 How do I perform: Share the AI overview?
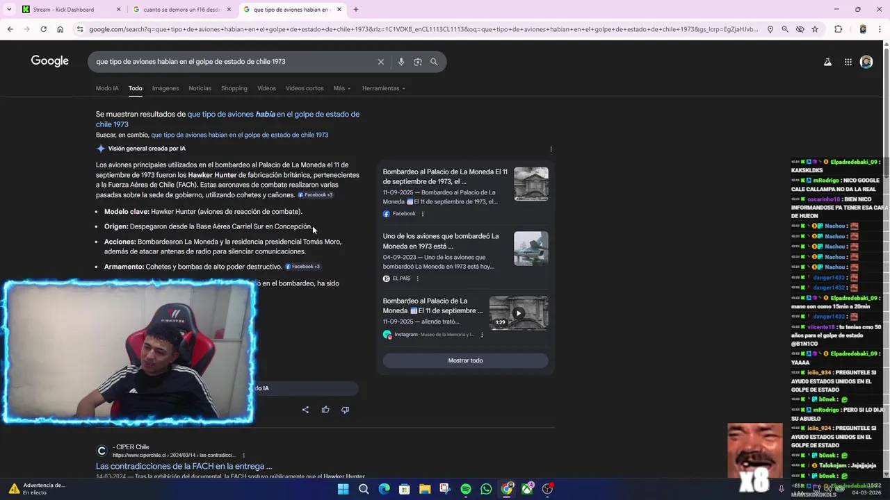(305, 410)
